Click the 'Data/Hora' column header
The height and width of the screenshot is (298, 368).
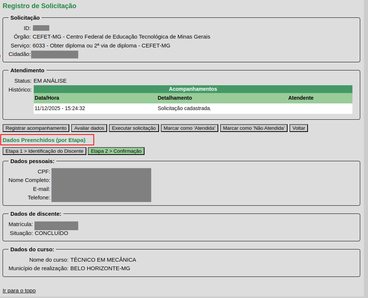47,98
